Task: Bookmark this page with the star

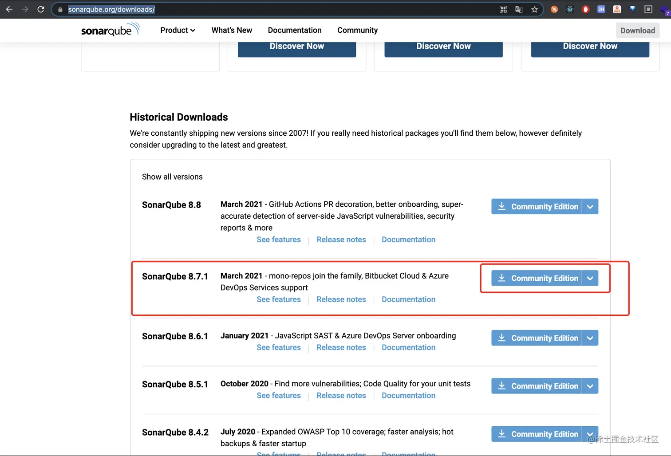Action: (x=534, y=9)
